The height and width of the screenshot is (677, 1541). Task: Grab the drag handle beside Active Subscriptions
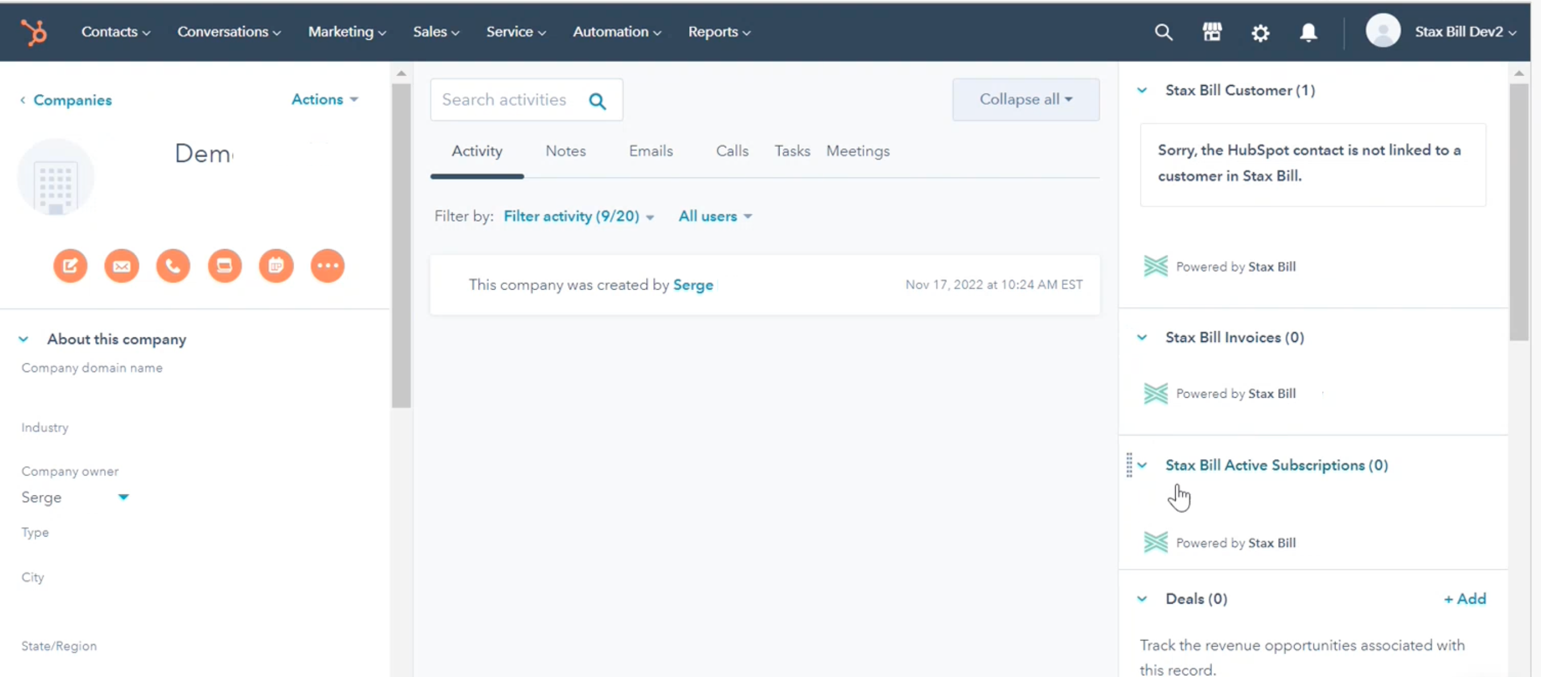pyautogui.click(x=1129, y=465)
